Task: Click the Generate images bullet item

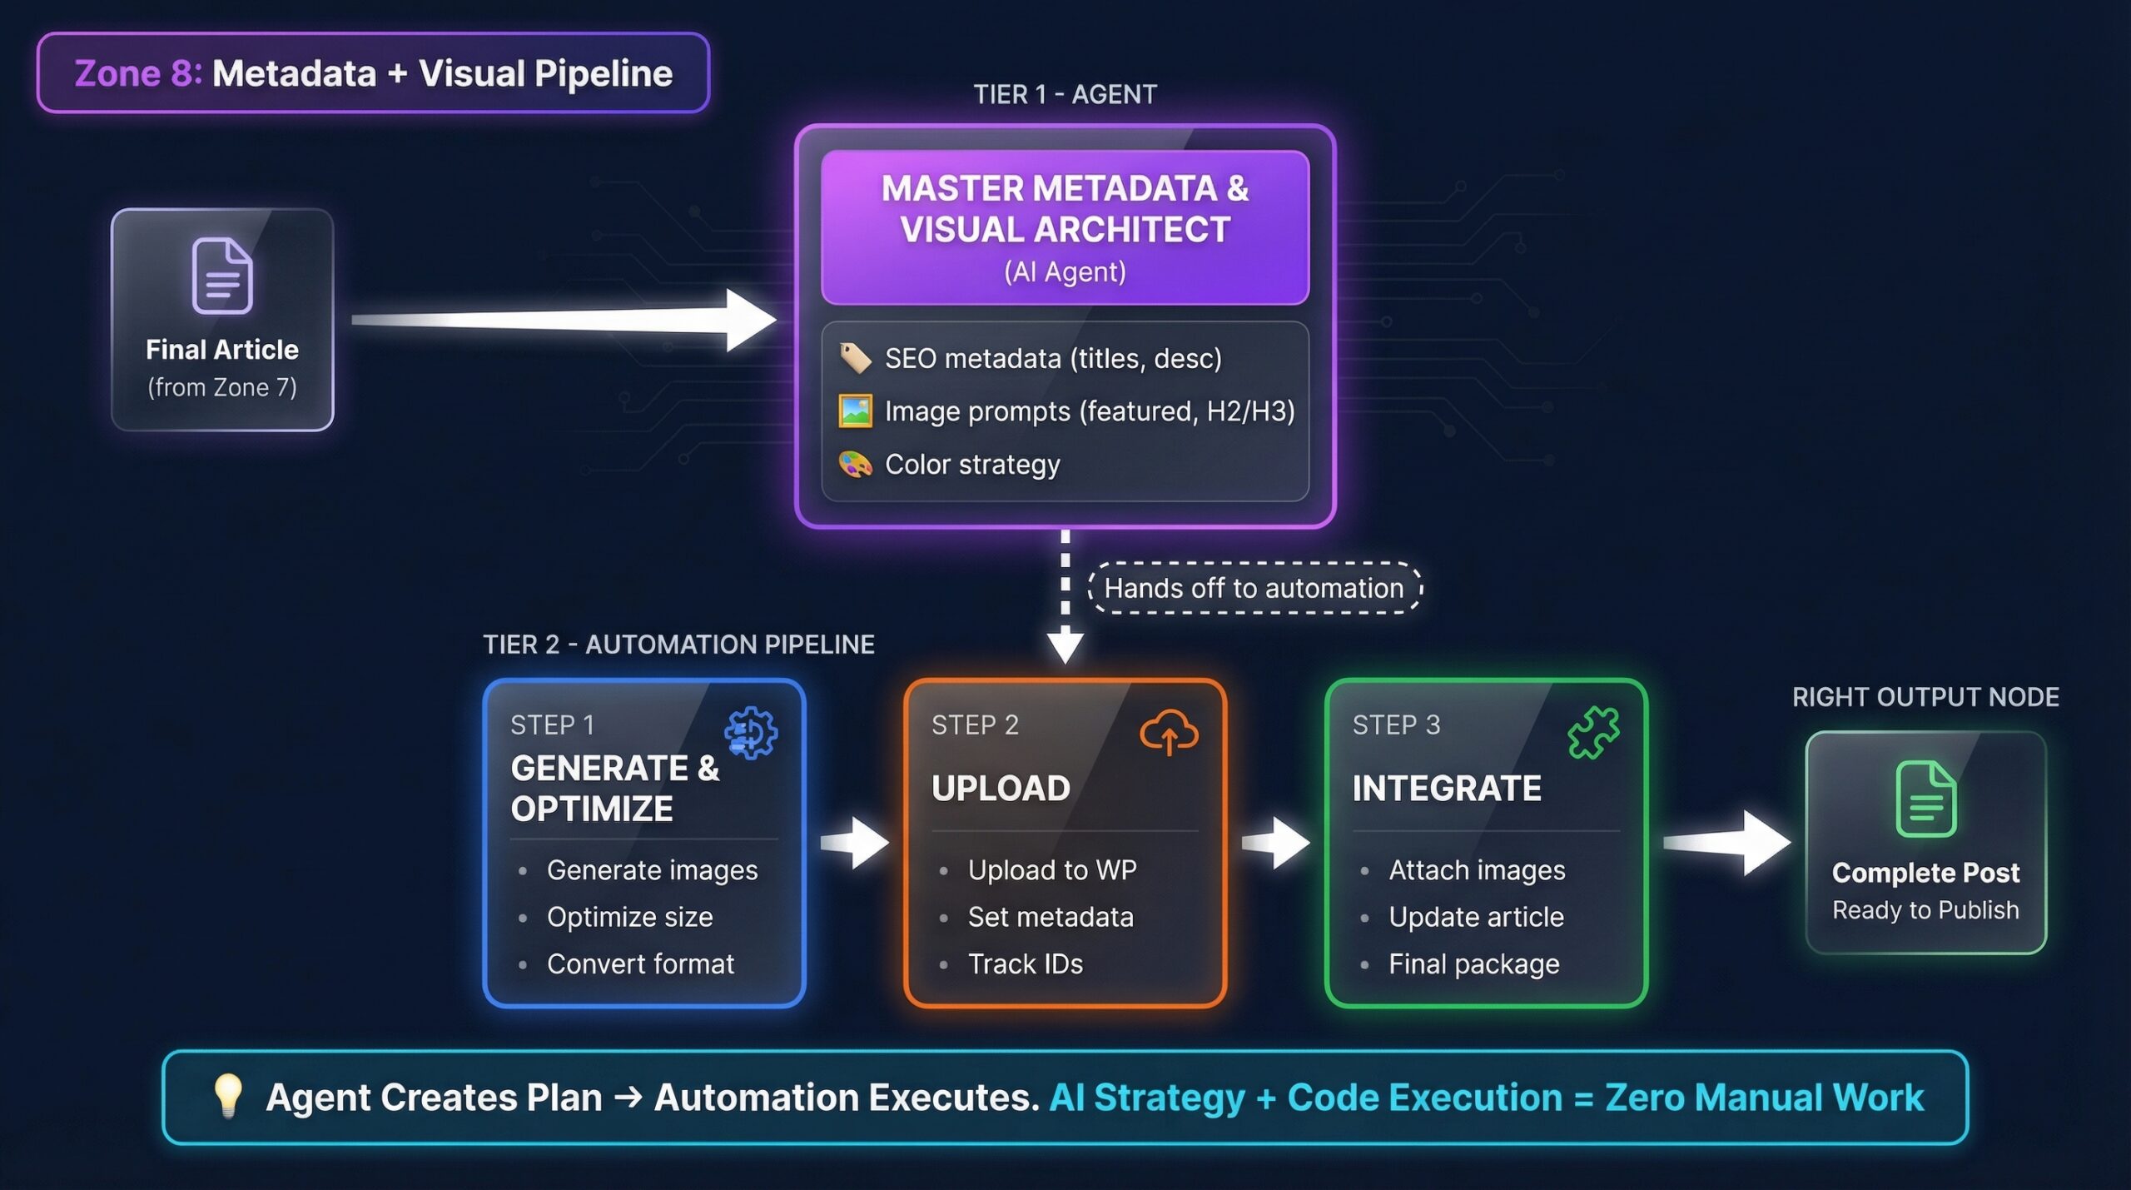Action: point(652,869)
